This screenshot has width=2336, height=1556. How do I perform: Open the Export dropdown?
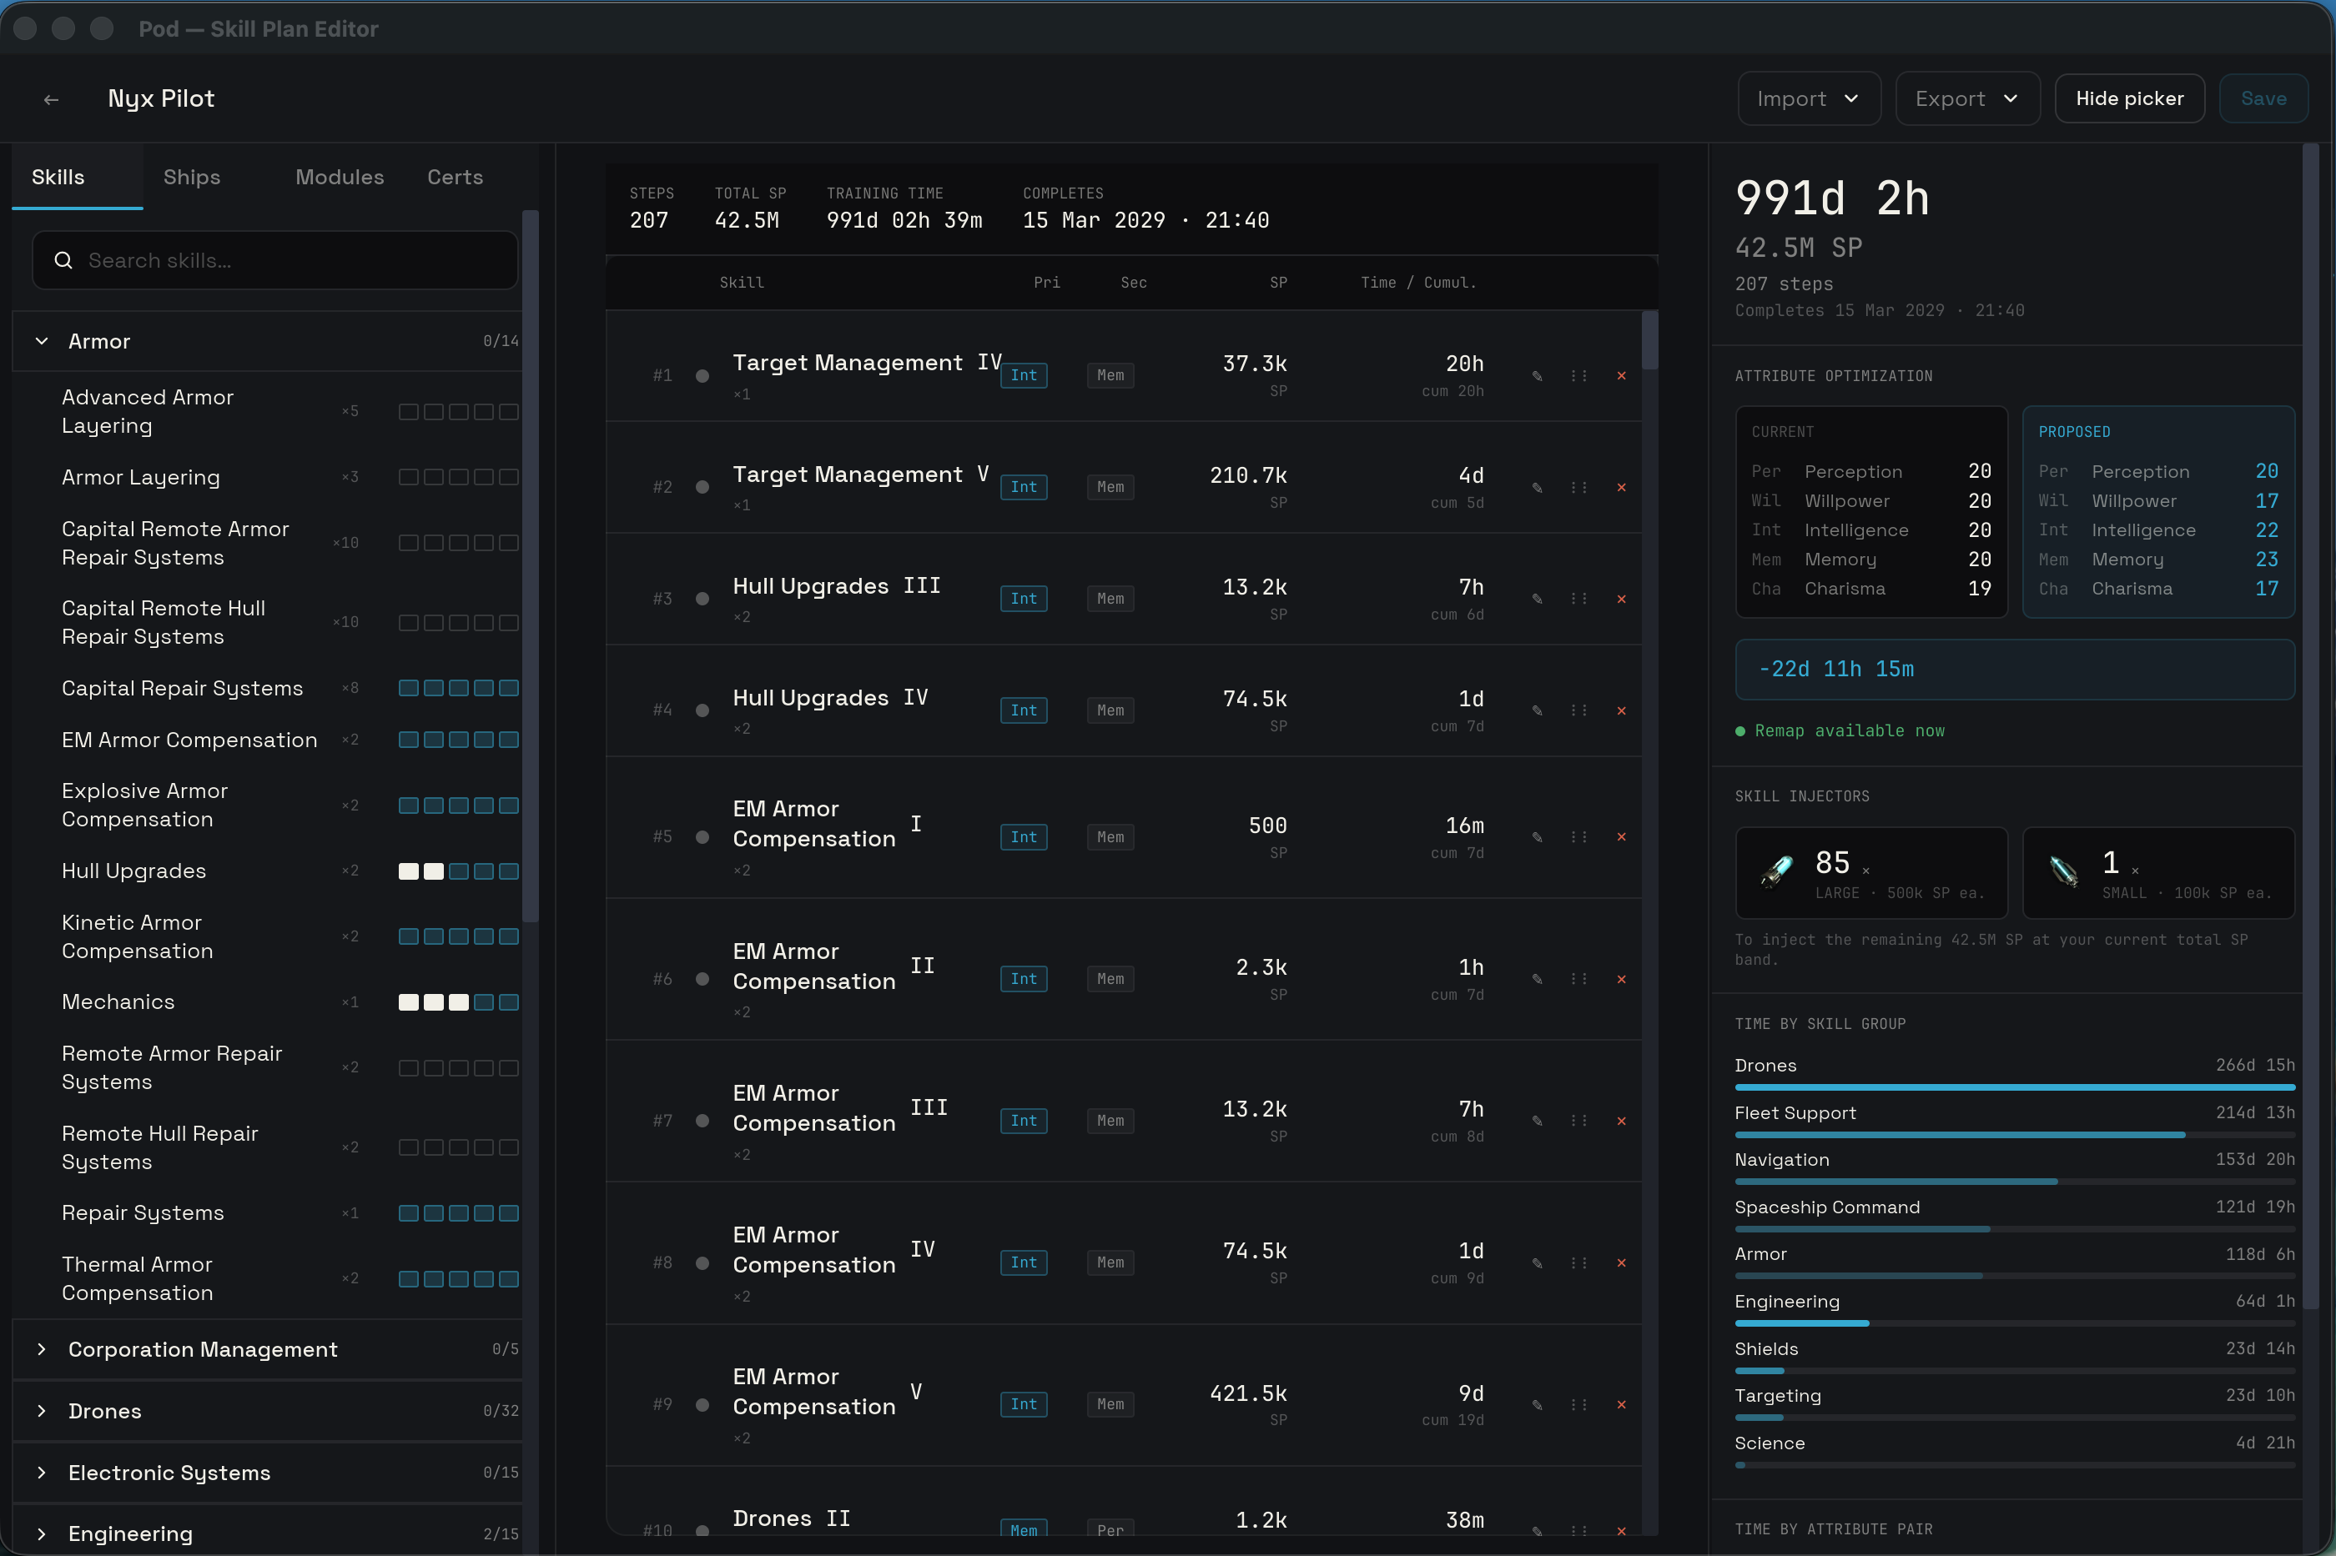tap(1968, 99)
